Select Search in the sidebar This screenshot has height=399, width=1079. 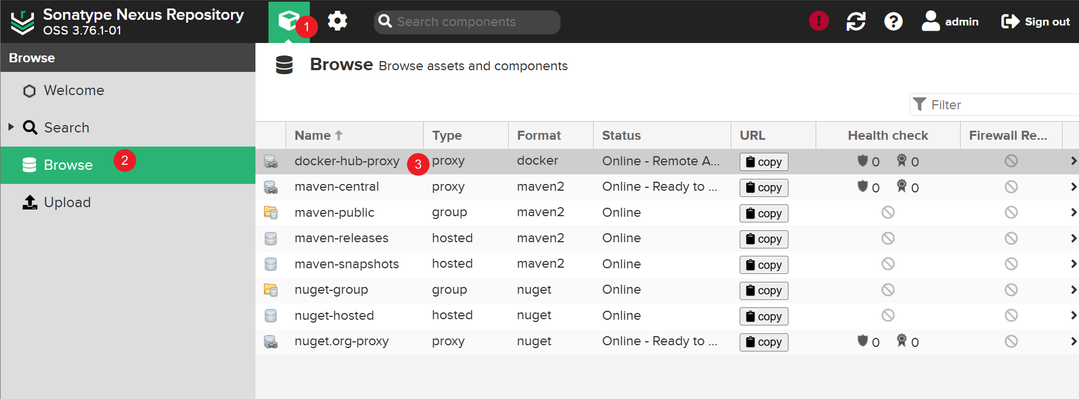click(128, 127)
